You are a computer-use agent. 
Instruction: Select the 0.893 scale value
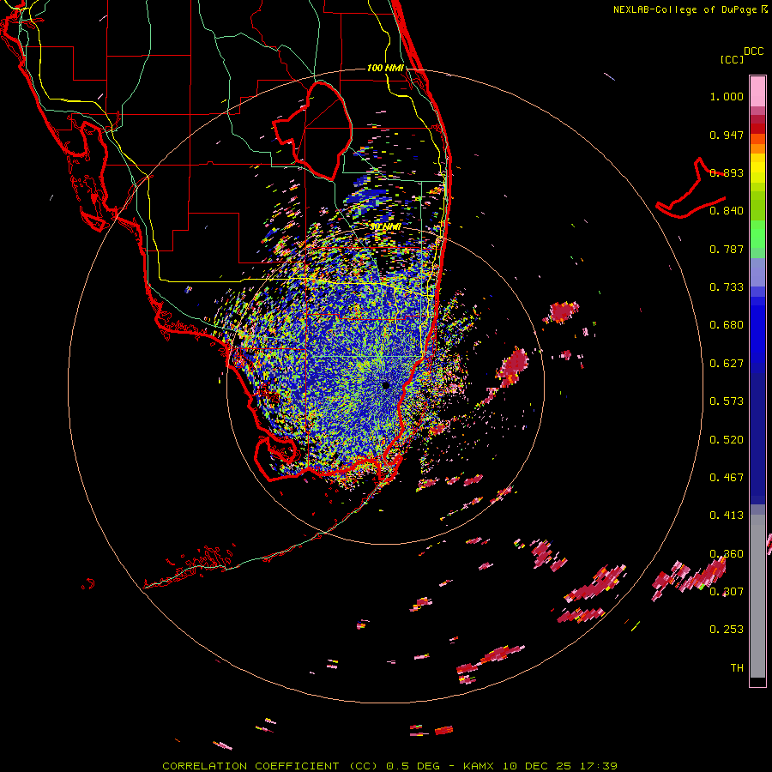pos(727,172)
